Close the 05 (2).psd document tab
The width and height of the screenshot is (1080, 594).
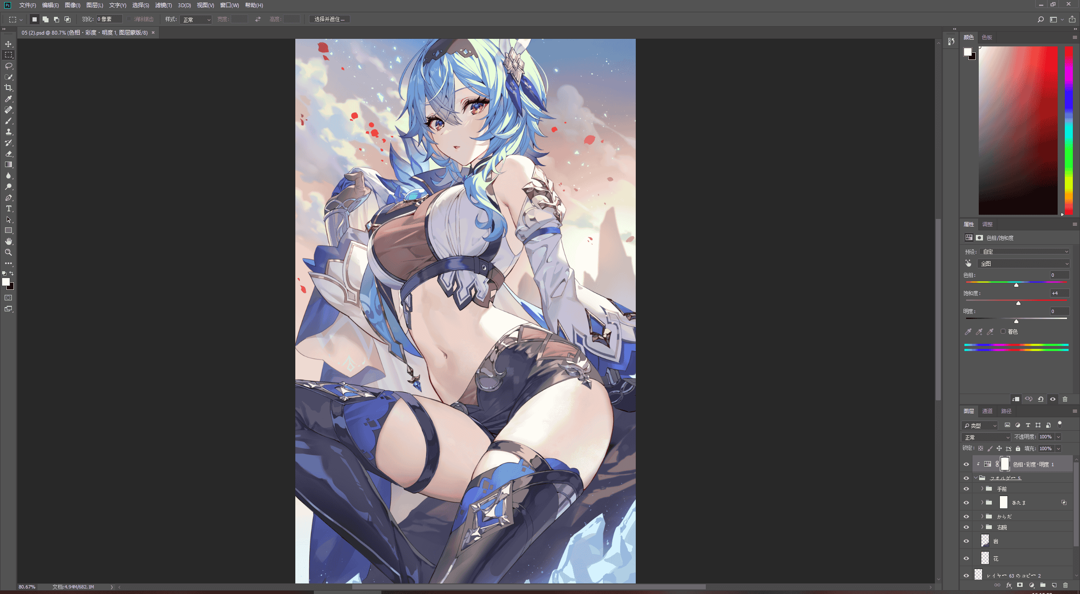click(153, 32)
